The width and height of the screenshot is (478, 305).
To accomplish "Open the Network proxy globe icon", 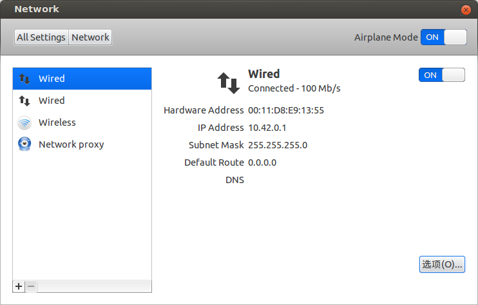I will coord(24,144).
